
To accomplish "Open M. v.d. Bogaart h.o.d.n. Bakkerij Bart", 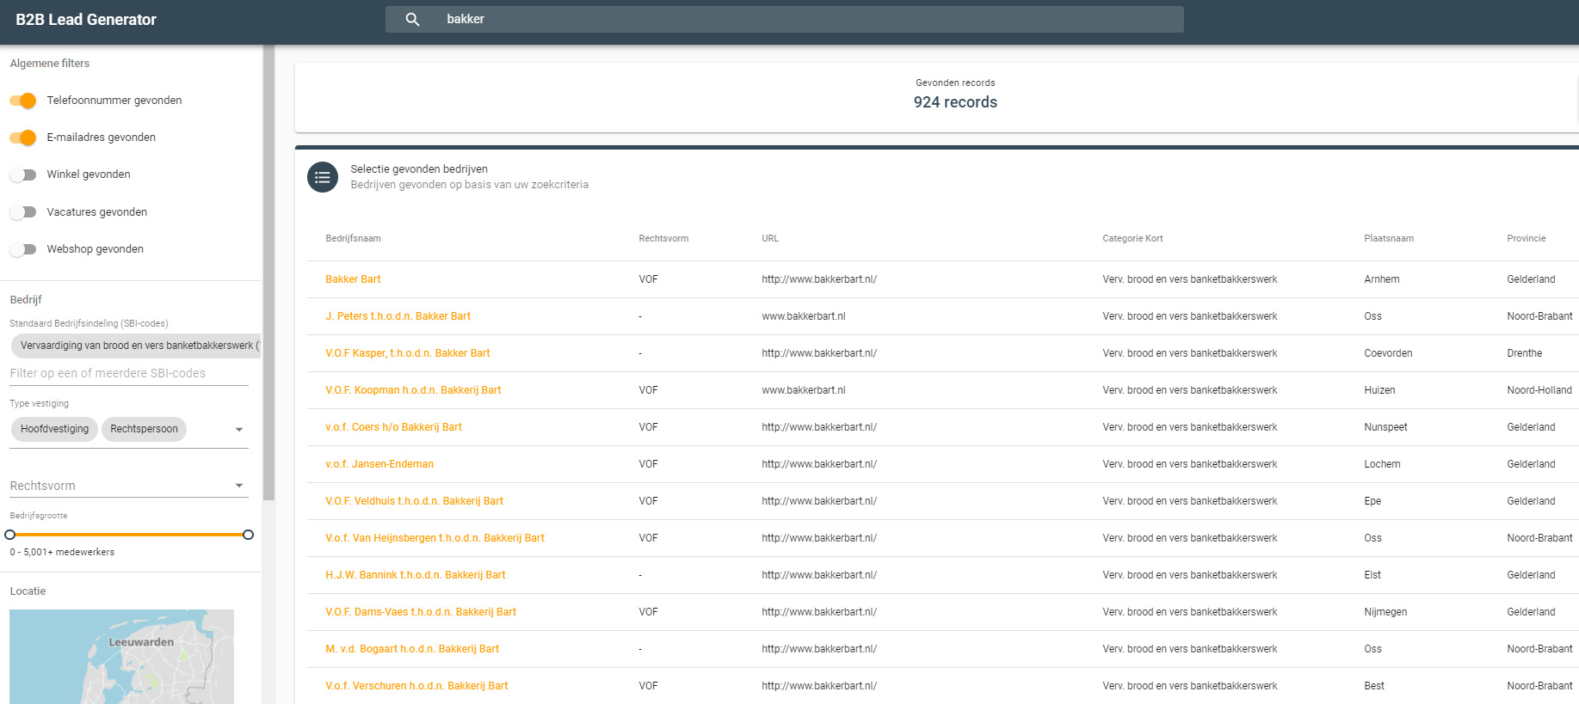I will pos(412,649).
